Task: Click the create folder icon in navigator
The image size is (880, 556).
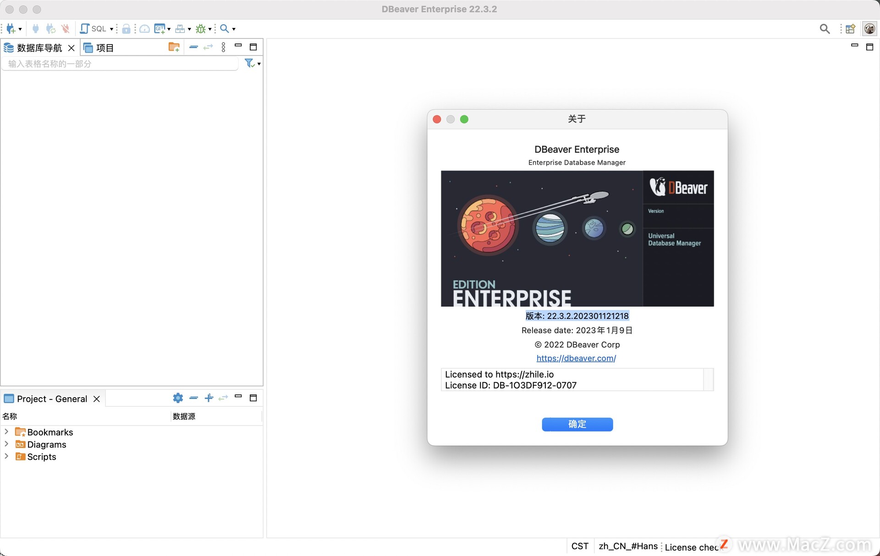Action: [174, 47]
